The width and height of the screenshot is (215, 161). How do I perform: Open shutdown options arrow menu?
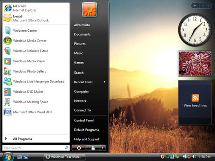click(103, 148)
